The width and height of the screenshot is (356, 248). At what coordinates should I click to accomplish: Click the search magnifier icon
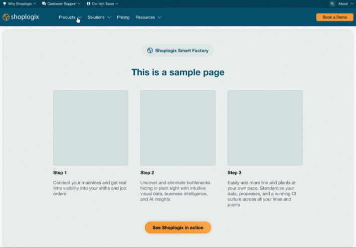tap(332, 4)
